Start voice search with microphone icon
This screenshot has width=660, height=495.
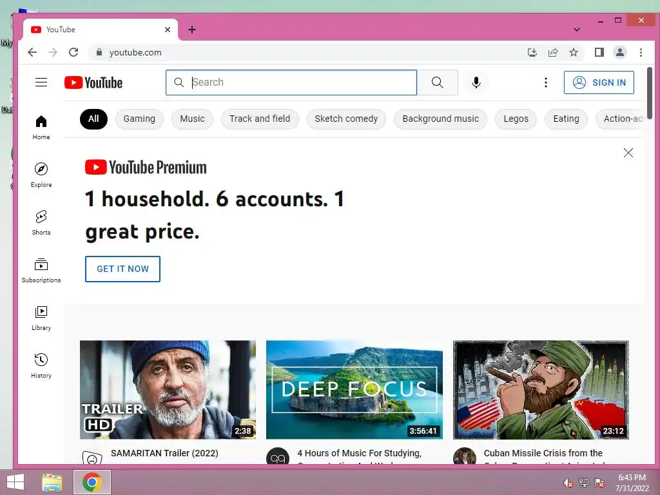(476, 82)
